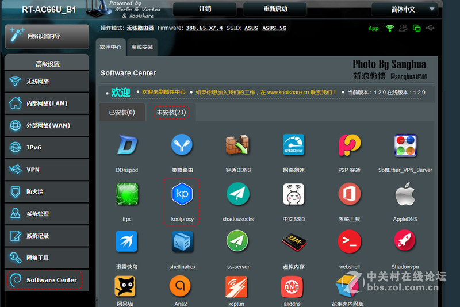The width and height of the screenshot is (460, 307).
Task: Click the green WiFi status icon
Action: click(x=390, y=28)
